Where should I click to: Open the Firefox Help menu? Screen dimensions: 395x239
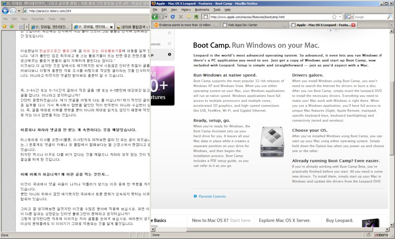(x=228, y=10)
